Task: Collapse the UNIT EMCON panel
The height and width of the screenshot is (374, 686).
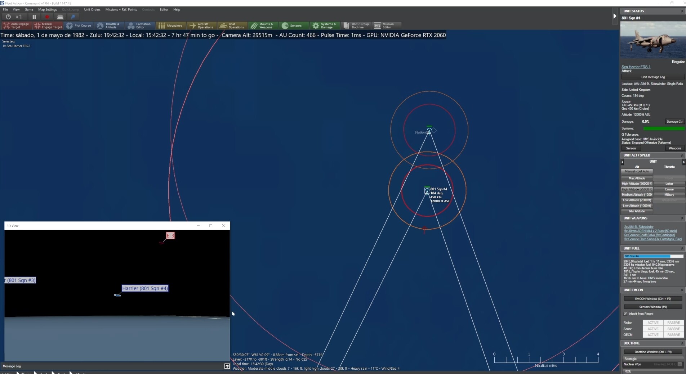Action: (x=682, y=290)
